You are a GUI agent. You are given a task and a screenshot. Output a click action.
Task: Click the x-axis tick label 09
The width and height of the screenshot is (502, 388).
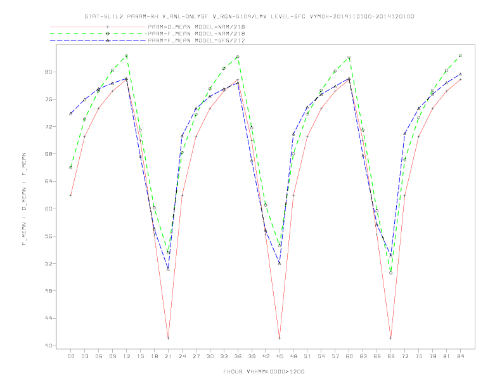[x=112, y=356]
